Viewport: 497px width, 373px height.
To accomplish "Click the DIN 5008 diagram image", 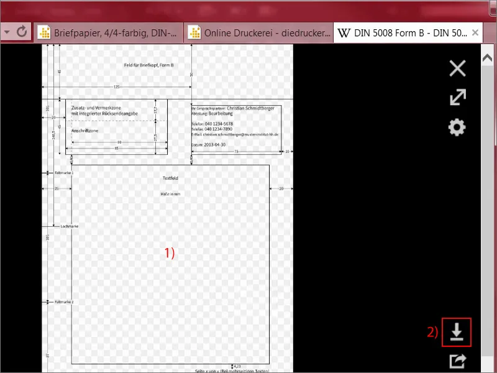I will click(x=167, y=208).
